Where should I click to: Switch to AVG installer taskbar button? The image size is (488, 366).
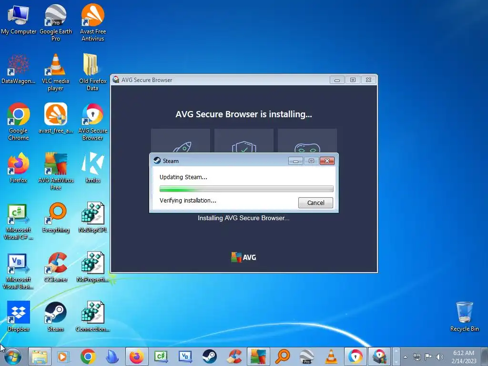(380, 356)
